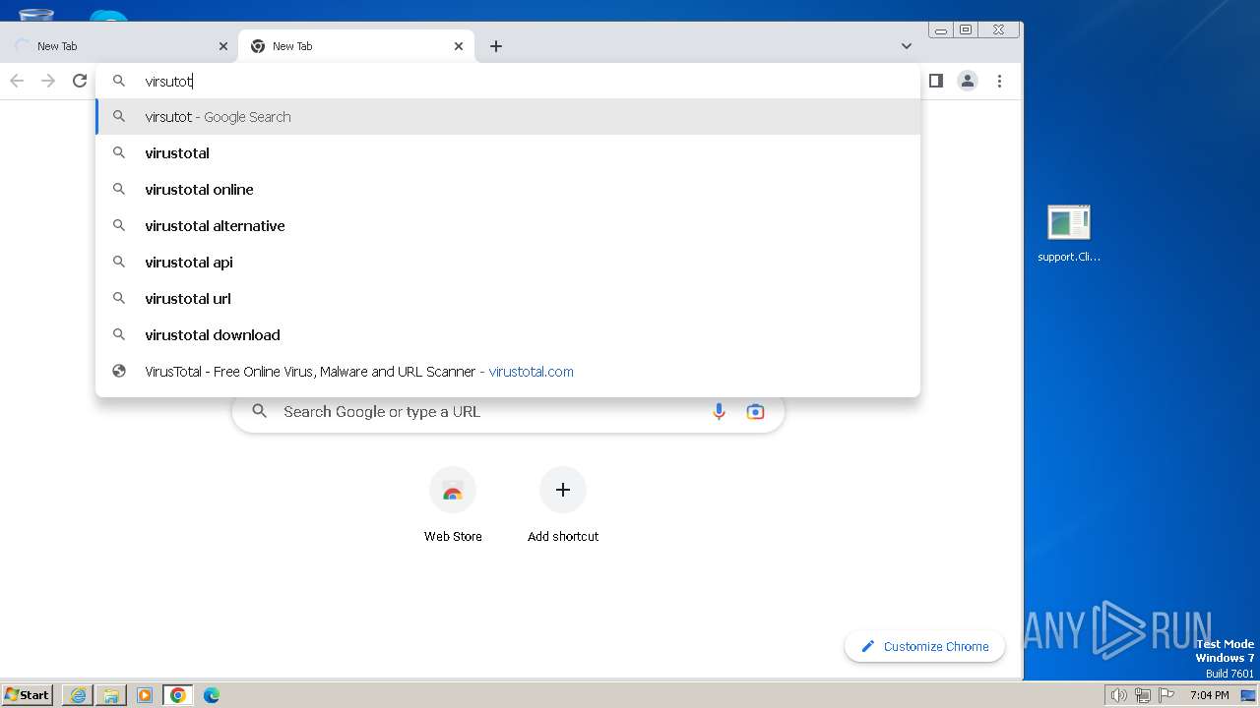The width and height of the screenshot is (1260, 708).
Task: Select the active second New Tab
Action: tap(356, 46)
